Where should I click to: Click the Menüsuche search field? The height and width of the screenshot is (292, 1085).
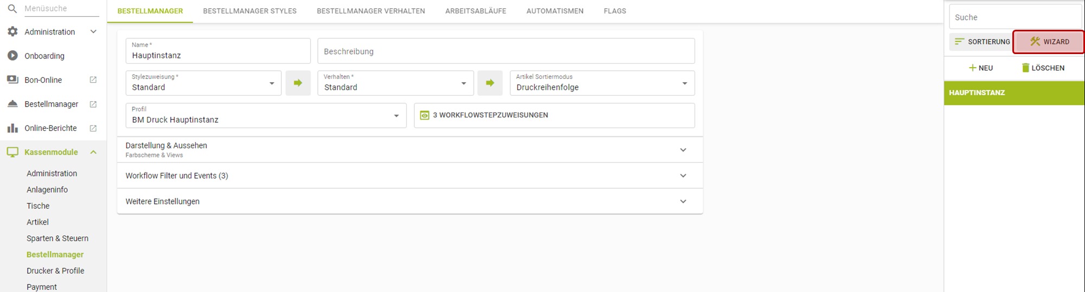pyautogui.click(x=61, y=9)
